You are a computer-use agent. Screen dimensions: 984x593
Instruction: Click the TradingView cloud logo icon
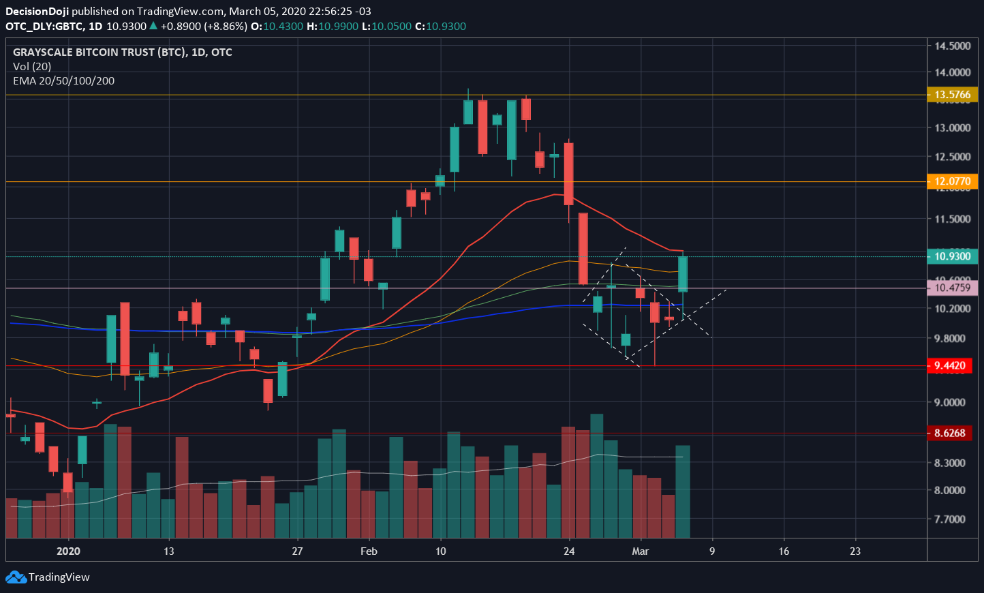coord(16,577)
